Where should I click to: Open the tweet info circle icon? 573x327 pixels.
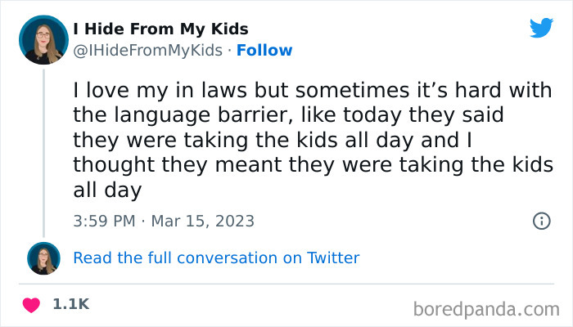[x=541, y=221]
